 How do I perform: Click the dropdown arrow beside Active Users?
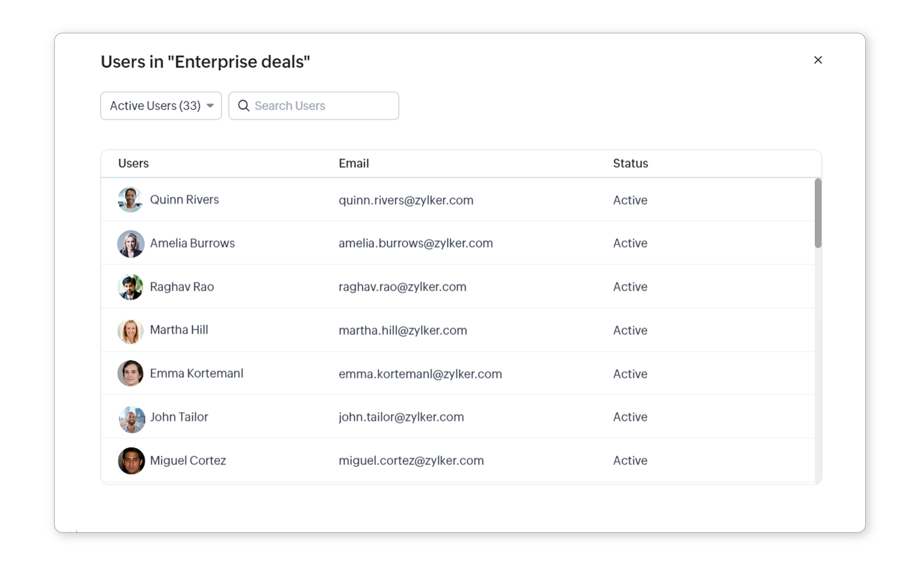coord(210,106)
